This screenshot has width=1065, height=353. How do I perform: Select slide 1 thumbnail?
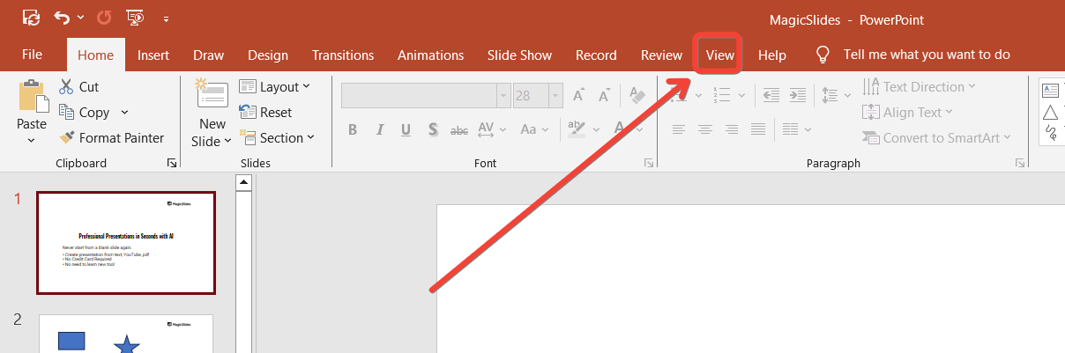tap(126, 243)
